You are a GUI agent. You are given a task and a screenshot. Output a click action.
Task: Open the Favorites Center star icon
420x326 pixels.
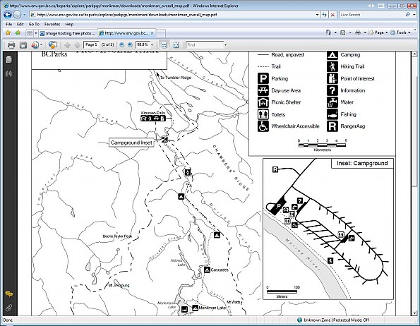tap(8, 33)
